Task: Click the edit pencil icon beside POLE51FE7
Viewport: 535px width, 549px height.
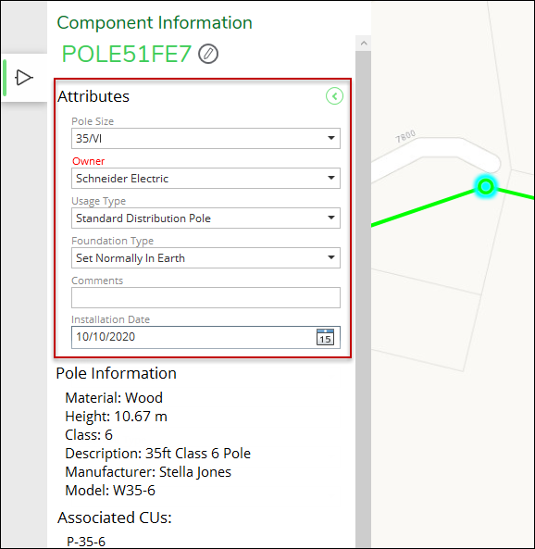Action: click(208, 54)
